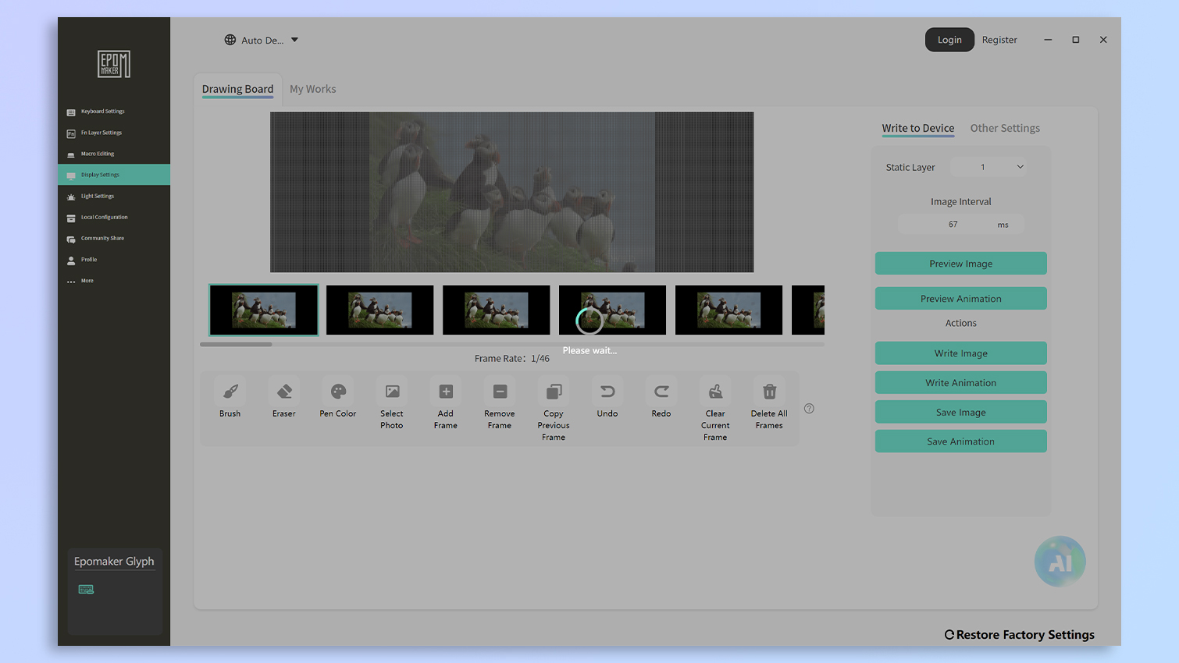Click the Preview Image button
The height and width of the screenshot is (663, 1179).
[960, 264]
